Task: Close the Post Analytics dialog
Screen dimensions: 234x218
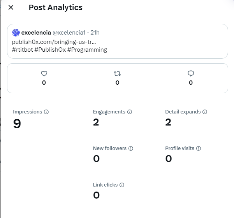Action: [11, 7]
